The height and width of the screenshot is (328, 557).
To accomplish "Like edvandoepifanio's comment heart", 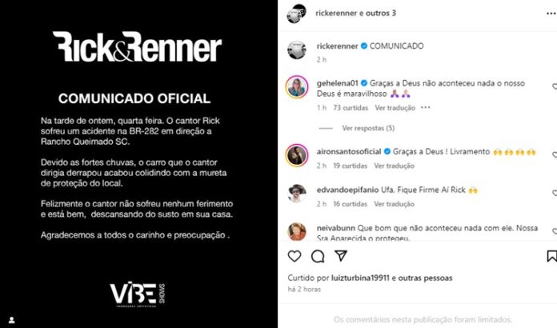I will click(555, 193).
